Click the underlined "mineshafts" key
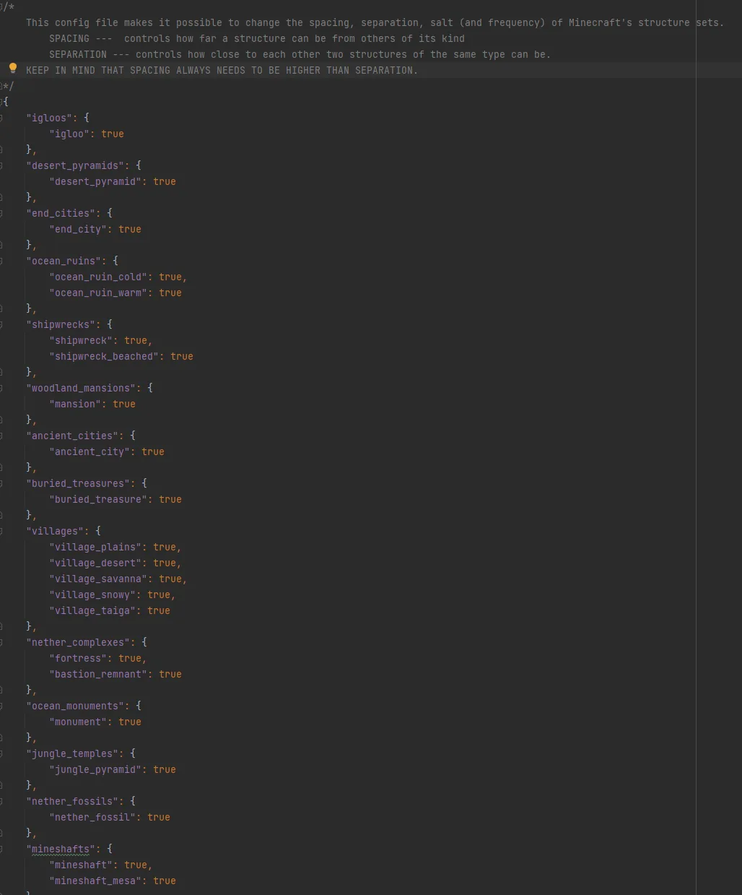 pyautogui.click(x=61, y=849)
